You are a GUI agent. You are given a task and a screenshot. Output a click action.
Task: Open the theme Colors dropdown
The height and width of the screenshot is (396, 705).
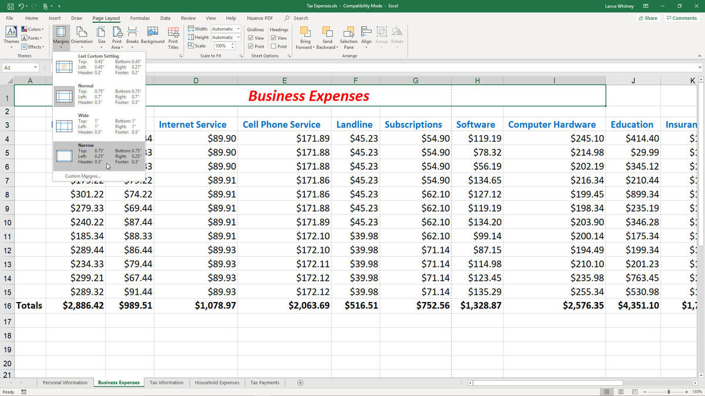point(32,29)
